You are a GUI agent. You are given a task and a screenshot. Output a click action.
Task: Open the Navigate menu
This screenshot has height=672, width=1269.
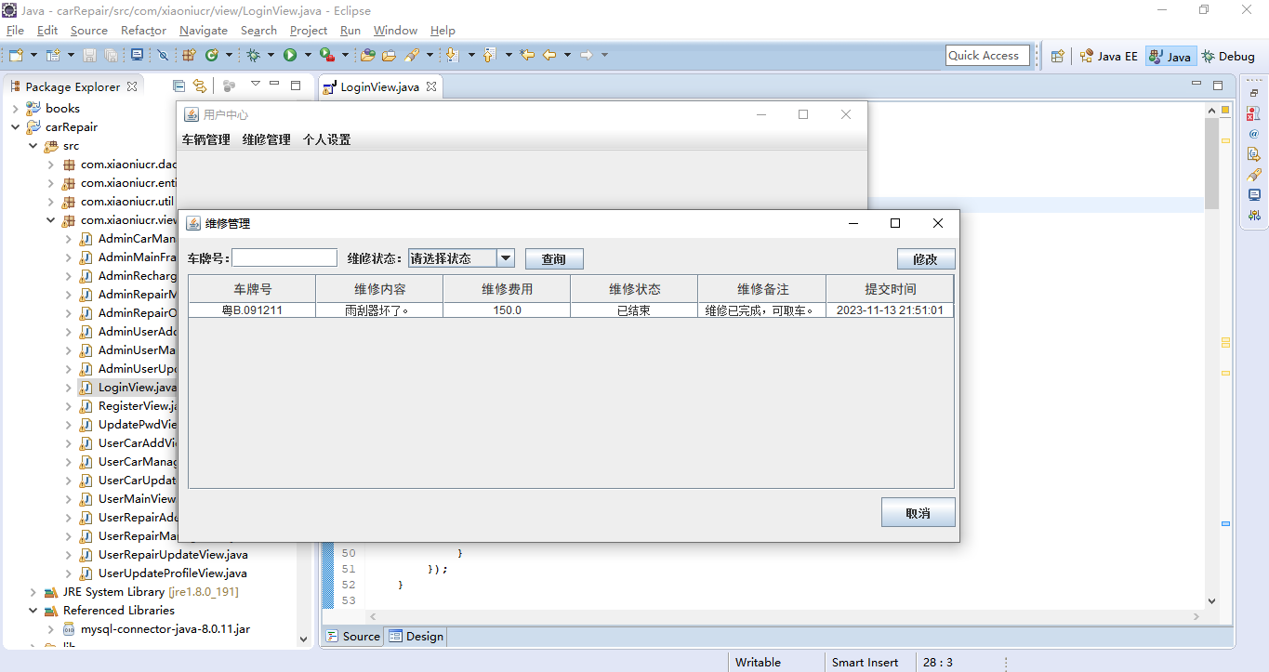click(203, 31)
